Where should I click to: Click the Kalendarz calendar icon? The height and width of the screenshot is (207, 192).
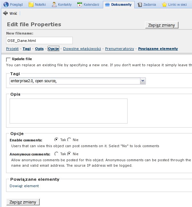79,4
